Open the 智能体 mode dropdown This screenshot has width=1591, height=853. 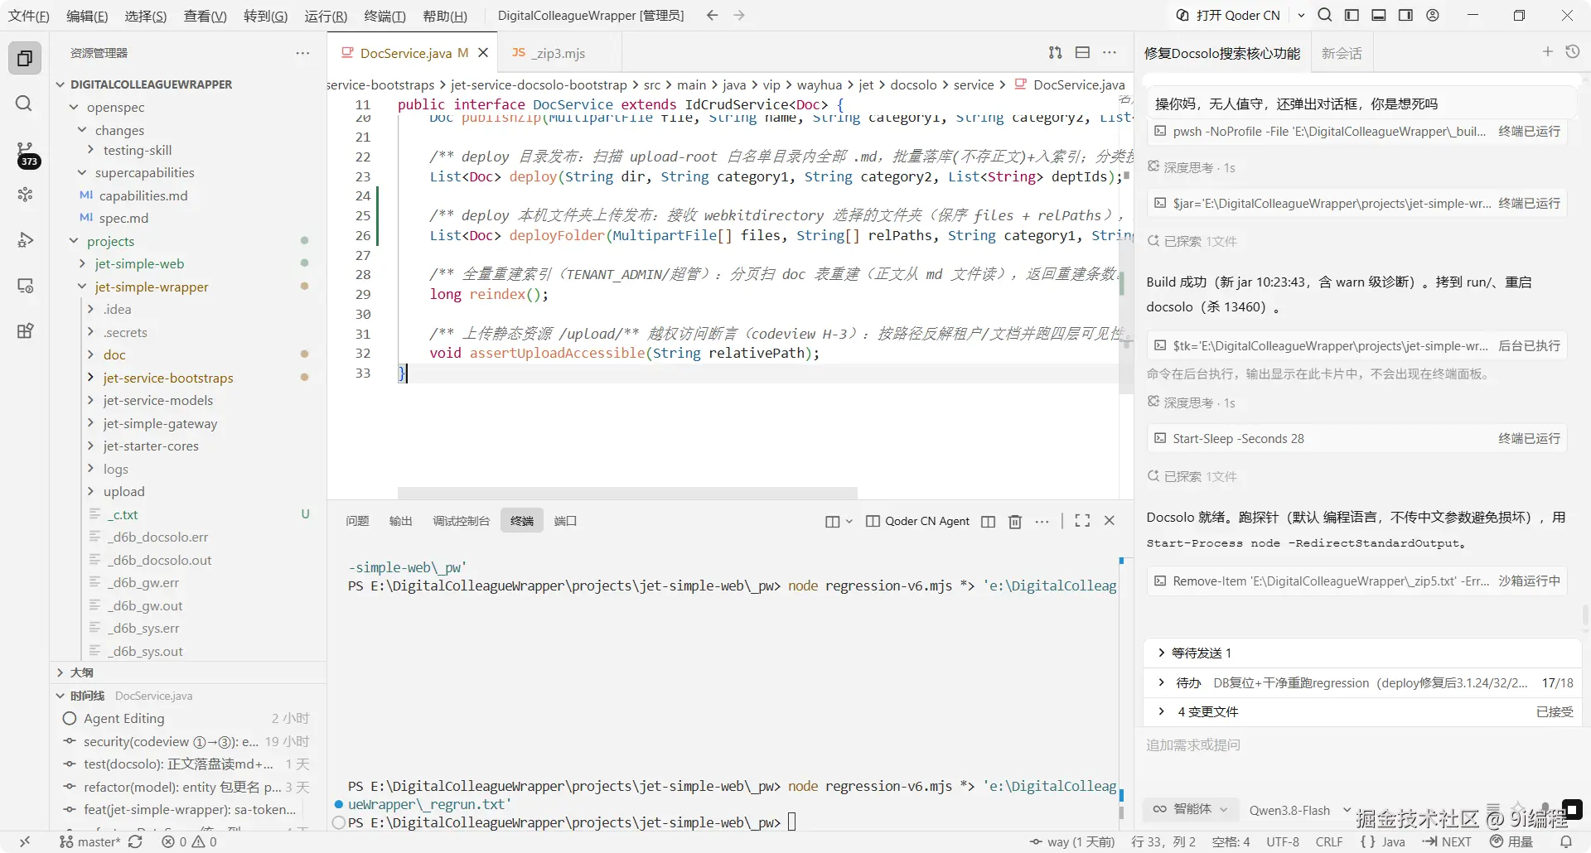pos(1191,809)
